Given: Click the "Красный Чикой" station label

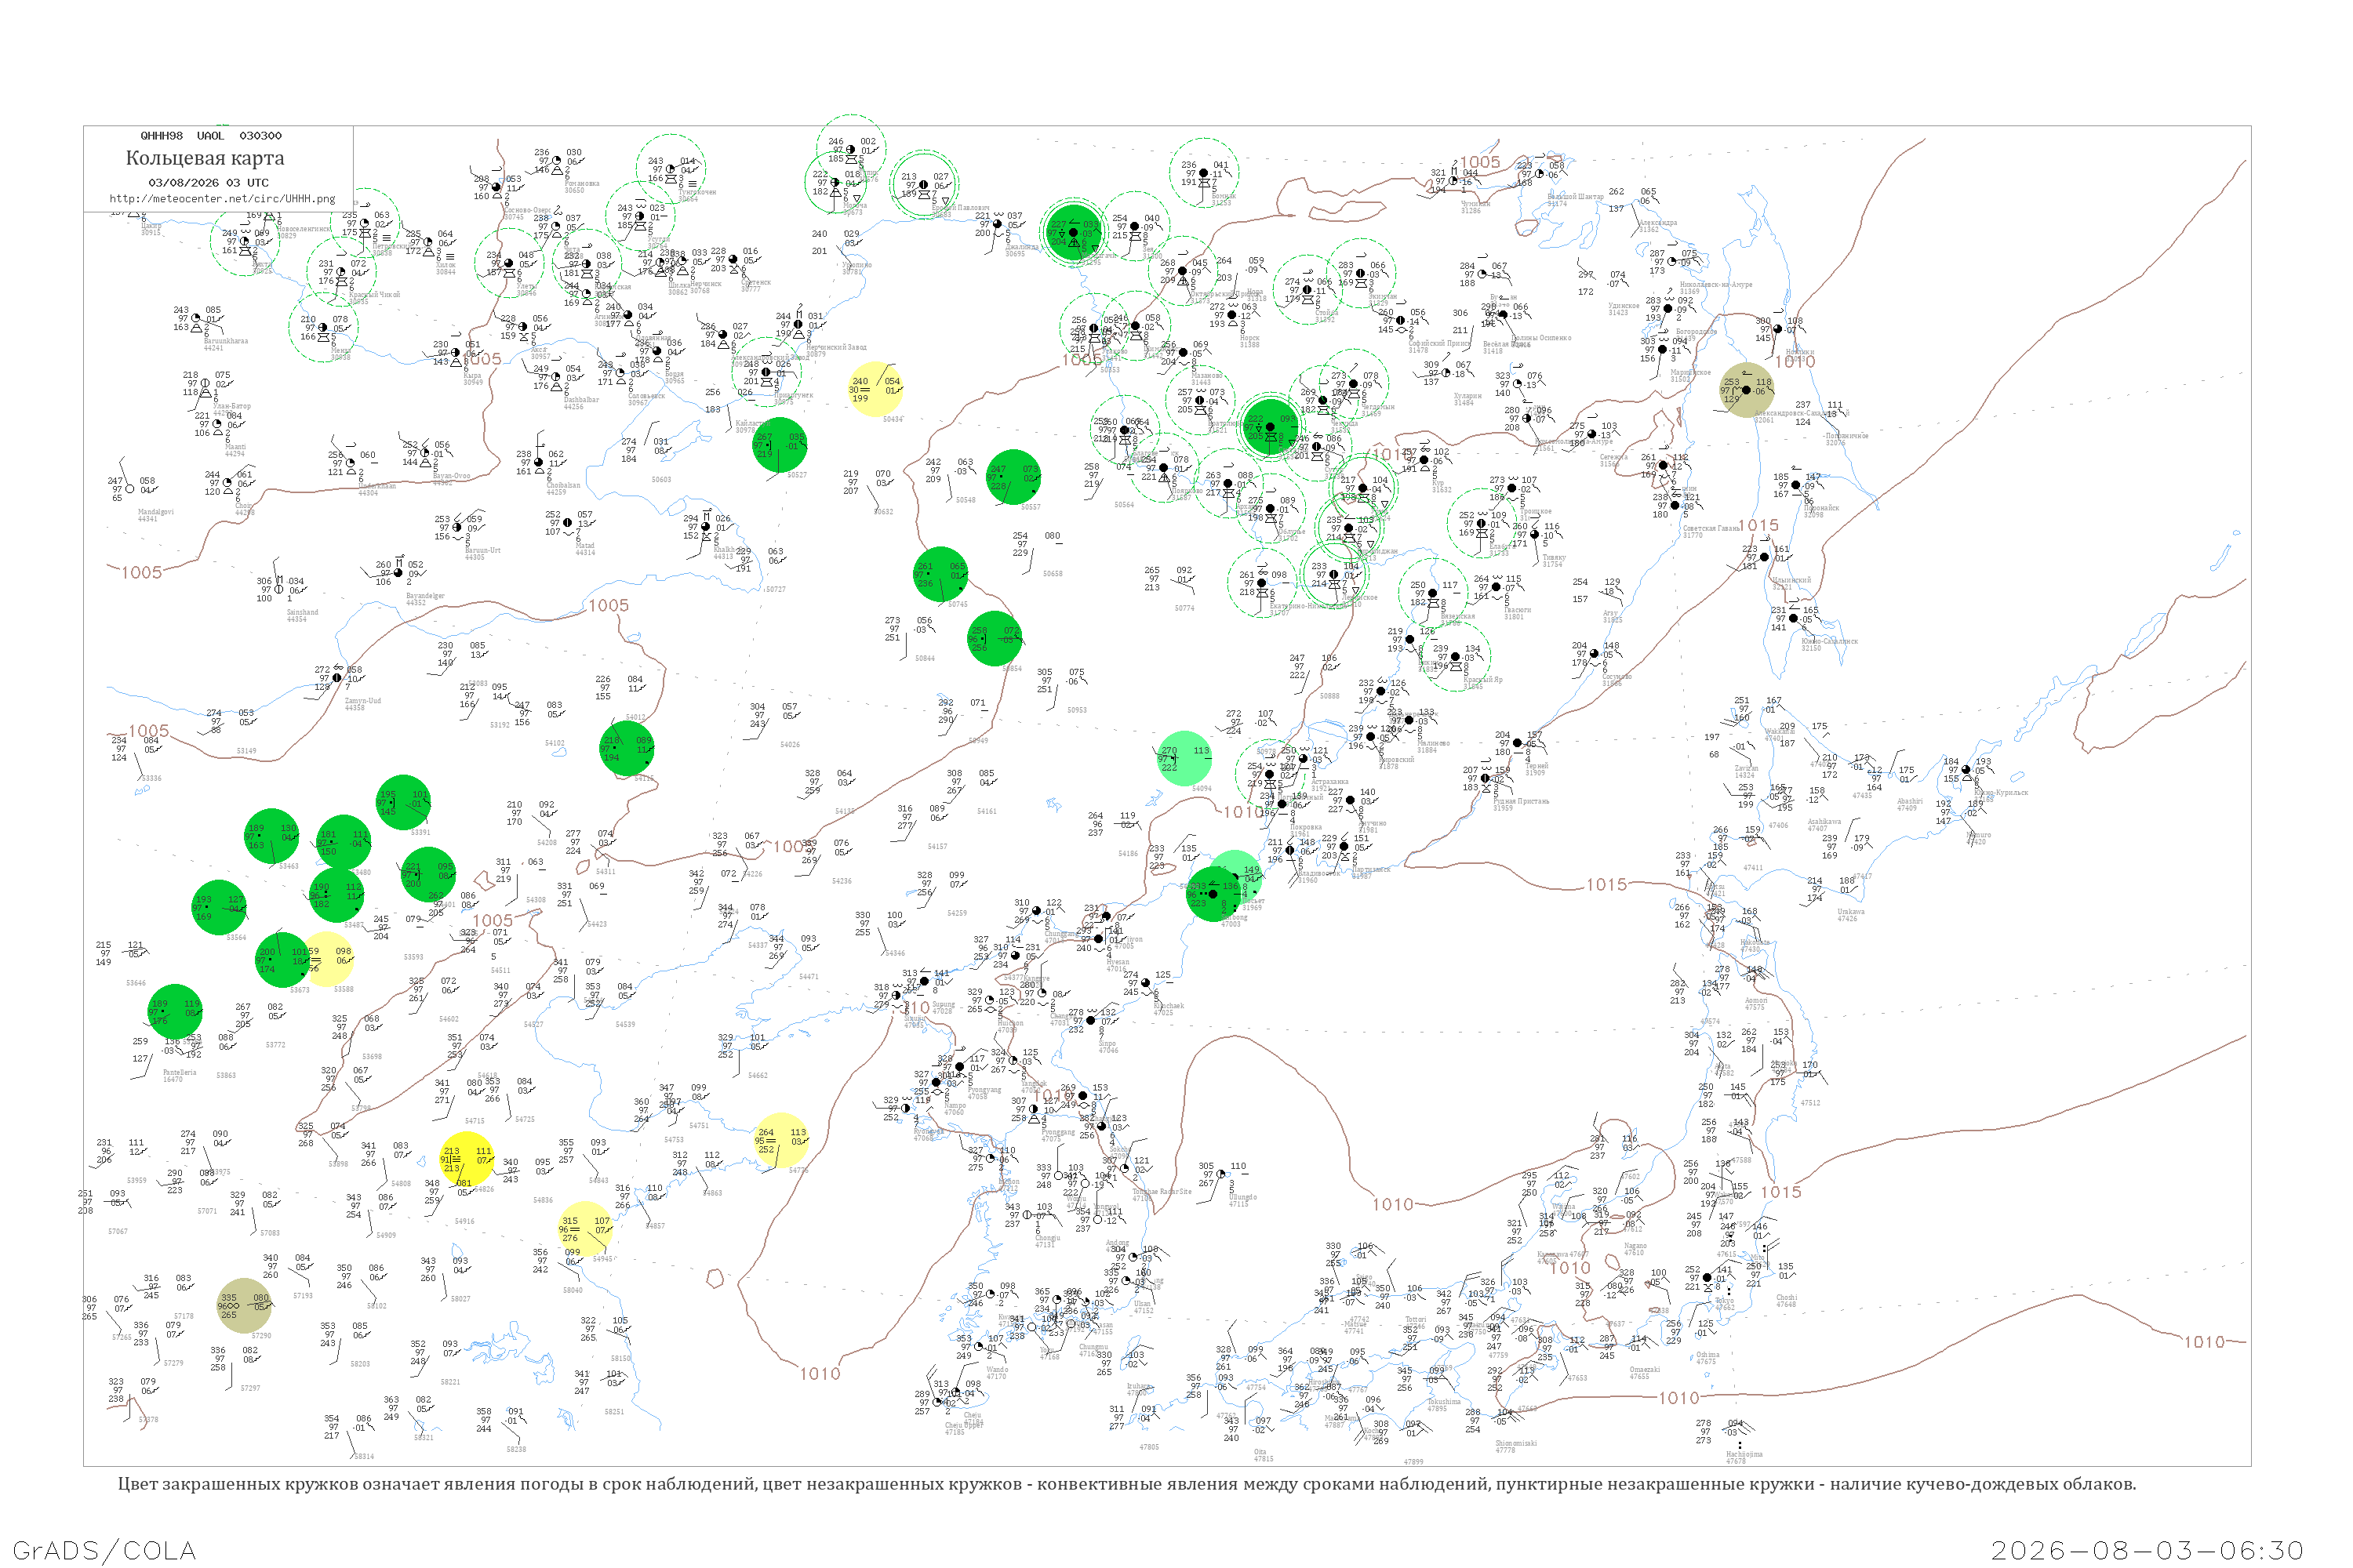Looking at the screenshot, I should 374,295.
